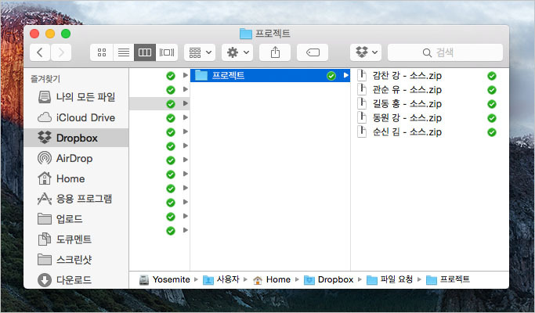Go back with the left chevron button
The height and width of the screenshot is (313, 535).
click(40, 52)
